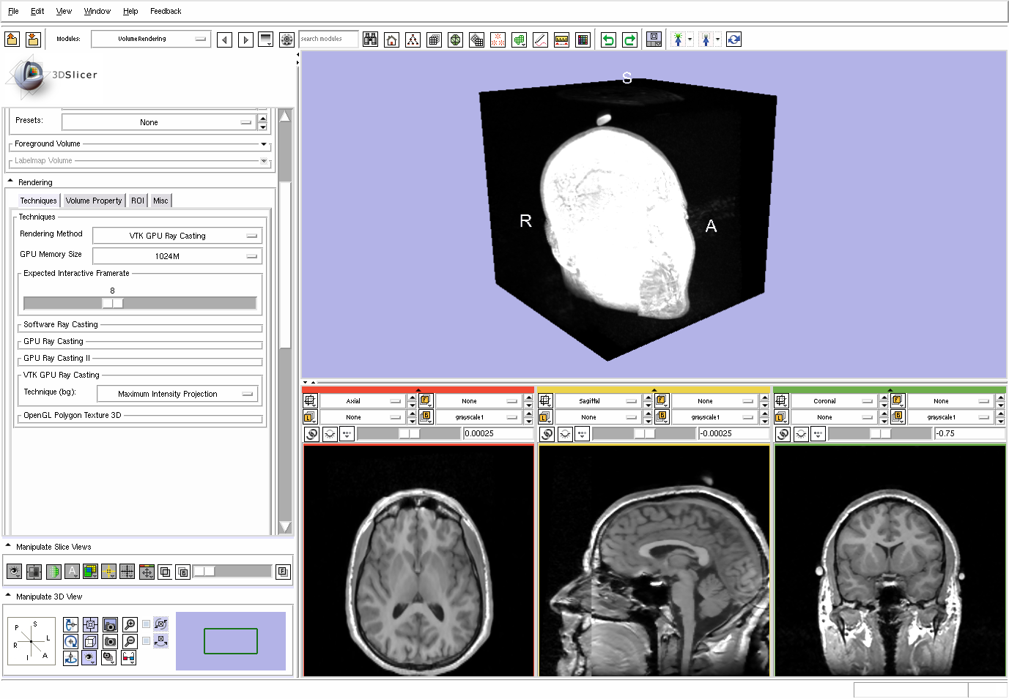Toggle the checkbox beside the spin view icon
The height and width of the screenshot is (699, 1009).
click(147, 624)
